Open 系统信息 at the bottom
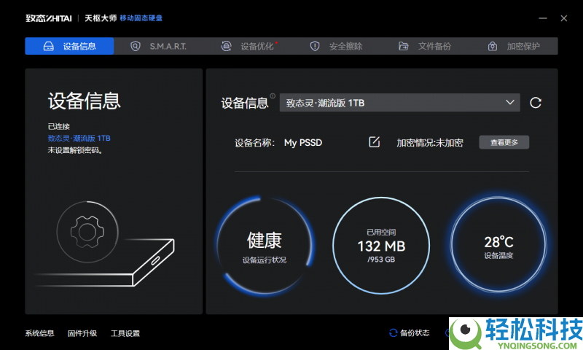583x350 pixels. 39,333
